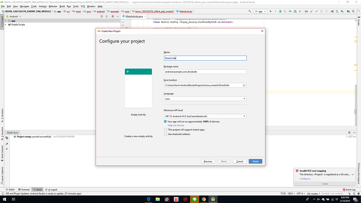The width and height of the screenshot is (361, 203).
Task: Update project from Git with blue arrow icon
Action: click(x=311, y=11)
